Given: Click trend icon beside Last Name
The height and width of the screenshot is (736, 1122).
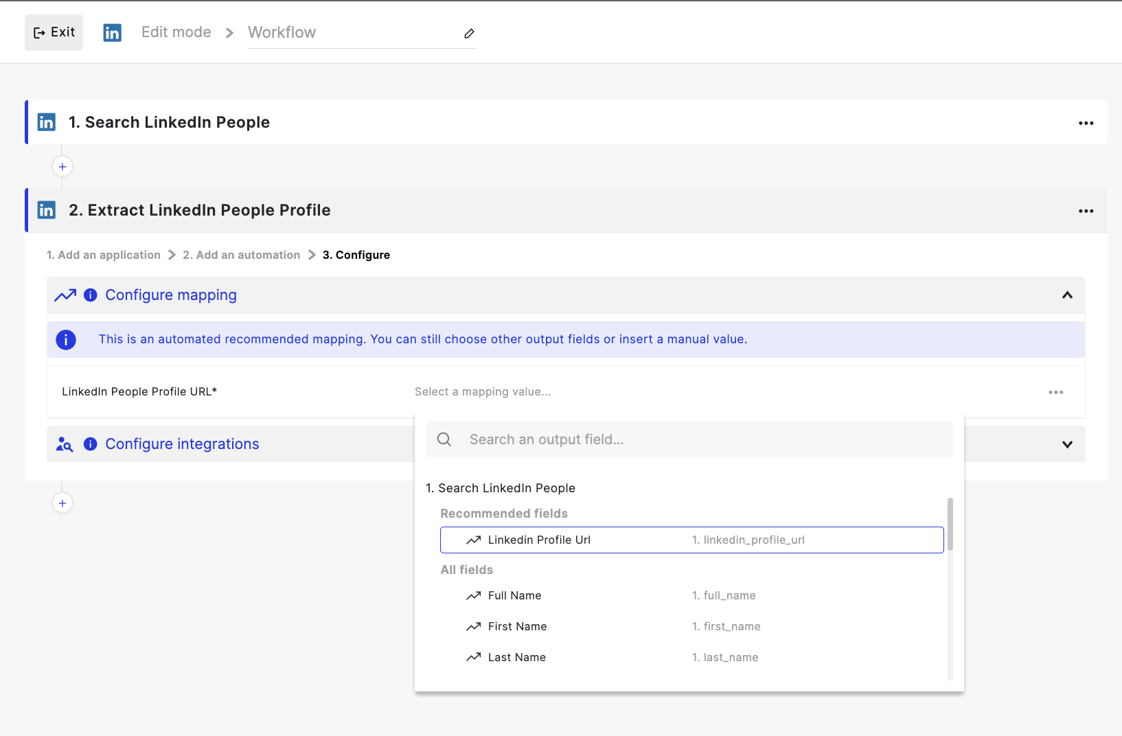Looking at the screenshot, I should (473, 658).
